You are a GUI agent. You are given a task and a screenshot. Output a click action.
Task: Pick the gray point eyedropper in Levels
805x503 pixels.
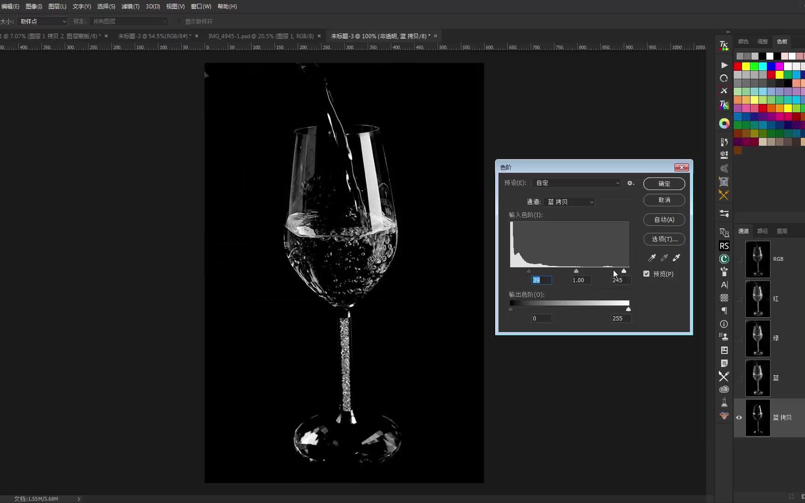[x=664, y=258]
